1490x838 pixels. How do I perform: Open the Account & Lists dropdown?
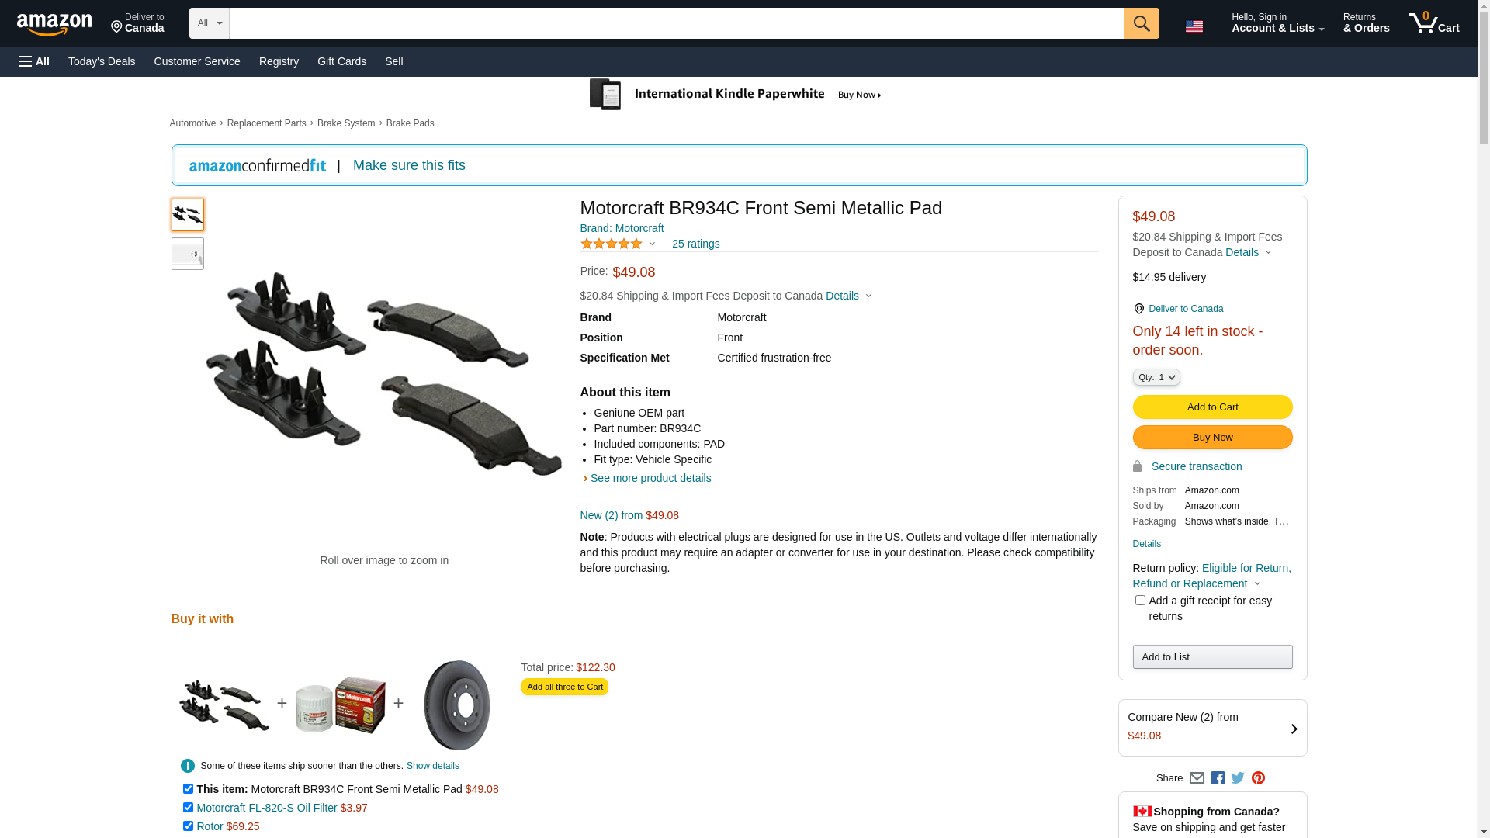pyautogui.click(x=1277, y=23)
